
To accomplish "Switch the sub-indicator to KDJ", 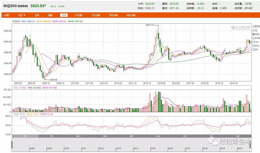I will coord(51,136).
